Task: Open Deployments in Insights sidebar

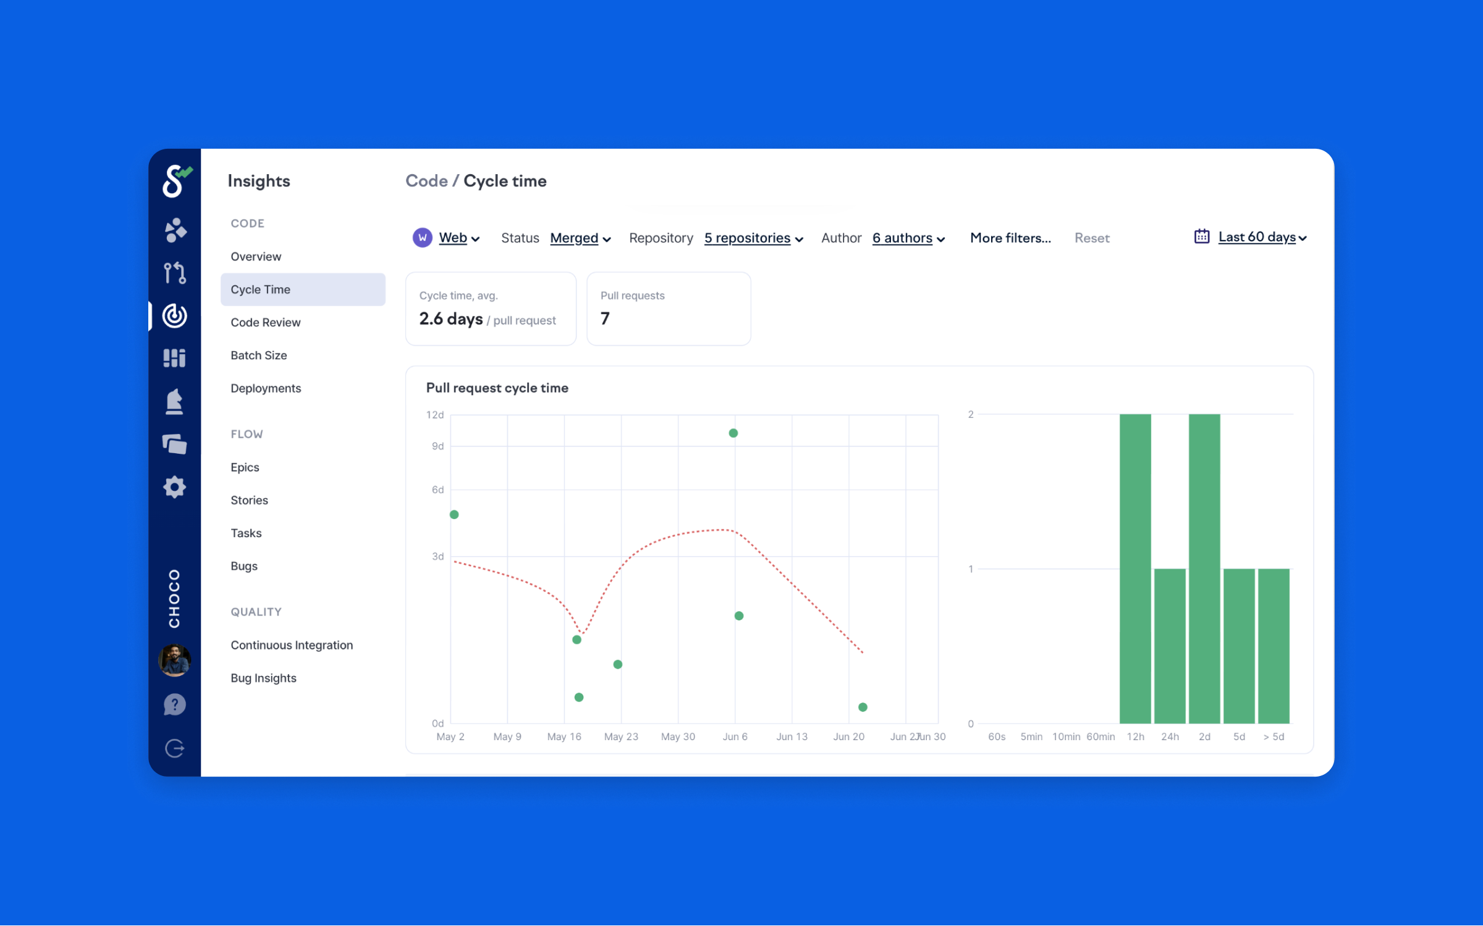Action: click(x=266, y=388)
